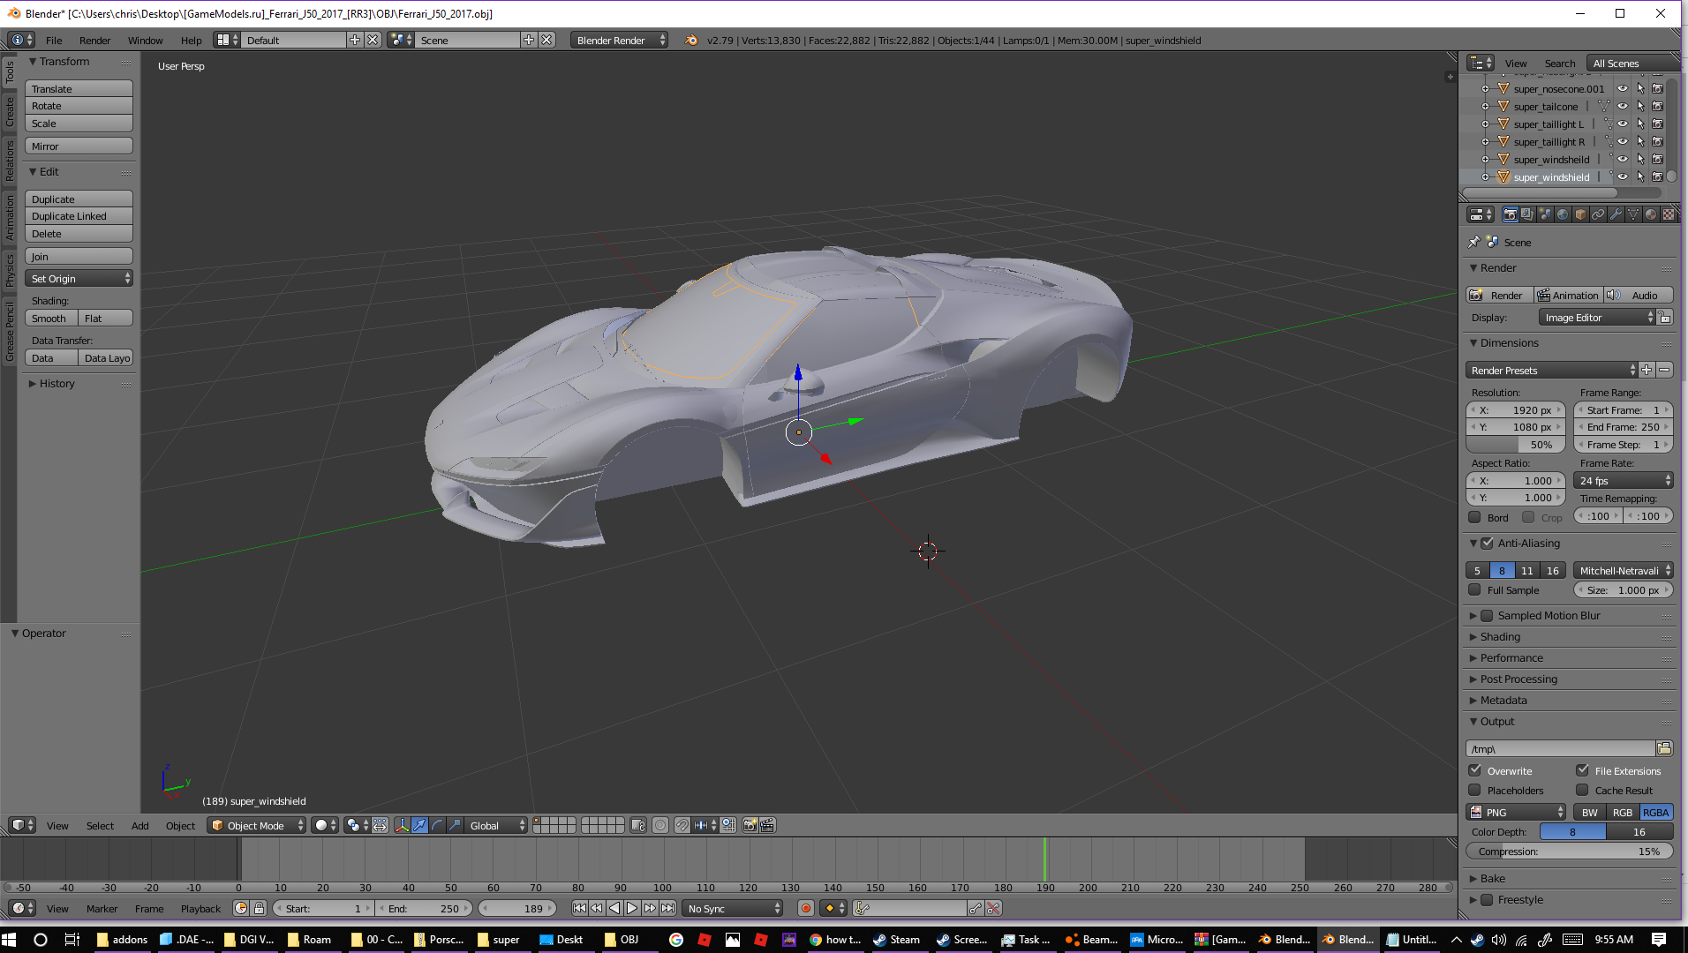The image size is (1688, 953).
Task: Open the Render Layers properties tab
Action: 1527,214
